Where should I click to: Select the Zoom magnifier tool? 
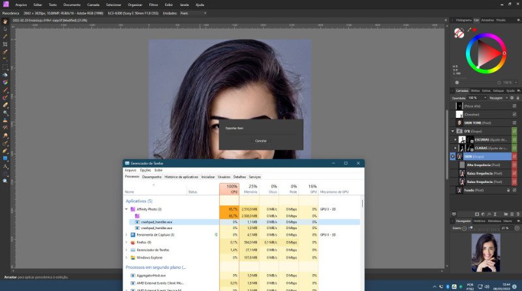coord(5,180)
